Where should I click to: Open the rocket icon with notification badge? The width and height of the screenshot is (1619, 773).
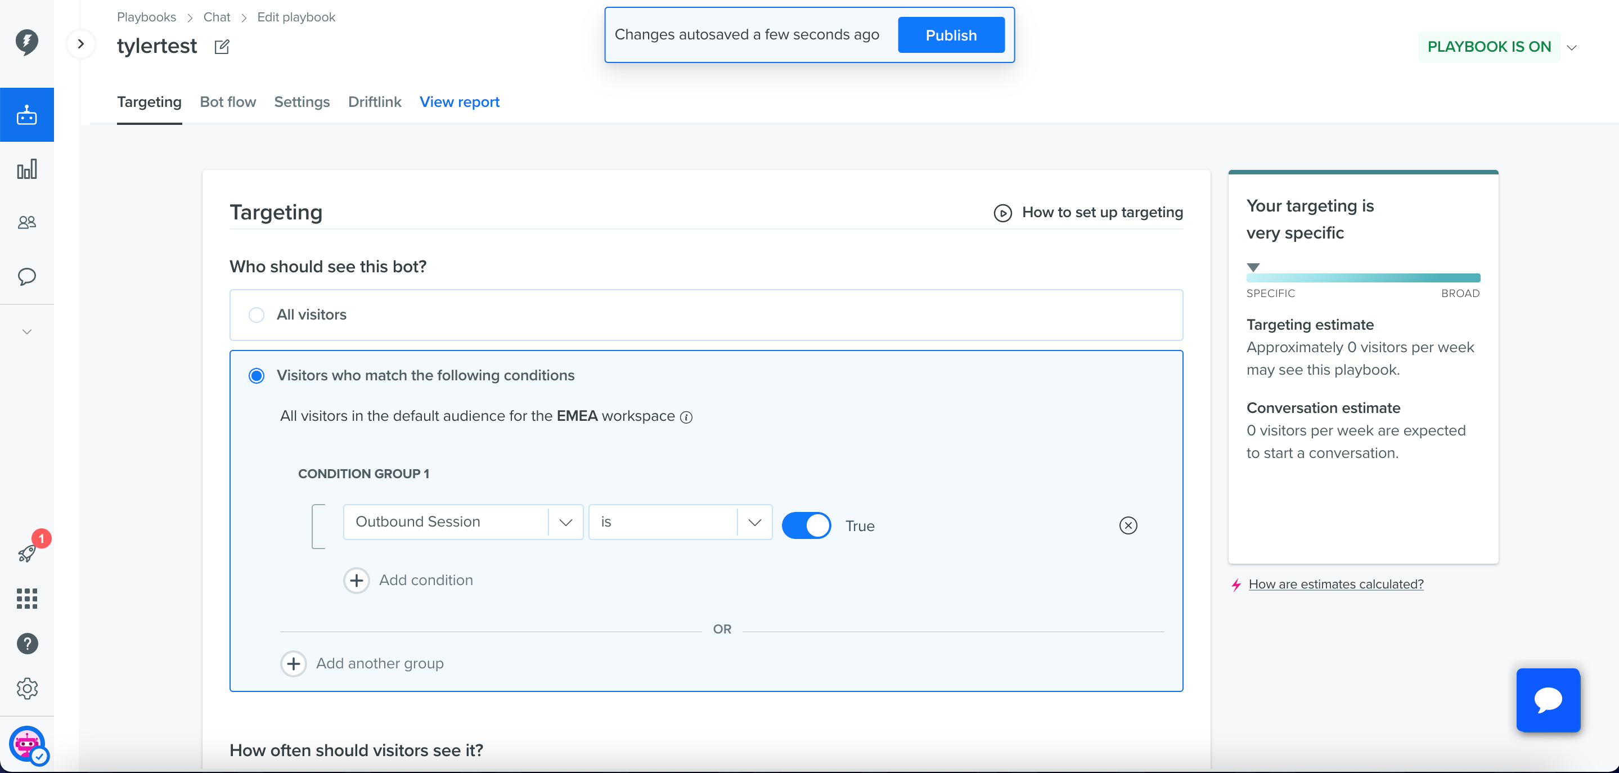coord(28,552)
